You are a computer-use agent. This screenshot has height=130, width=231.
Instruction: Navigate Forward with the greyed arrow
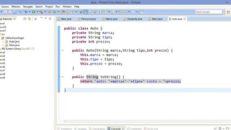tap(133, 12)
